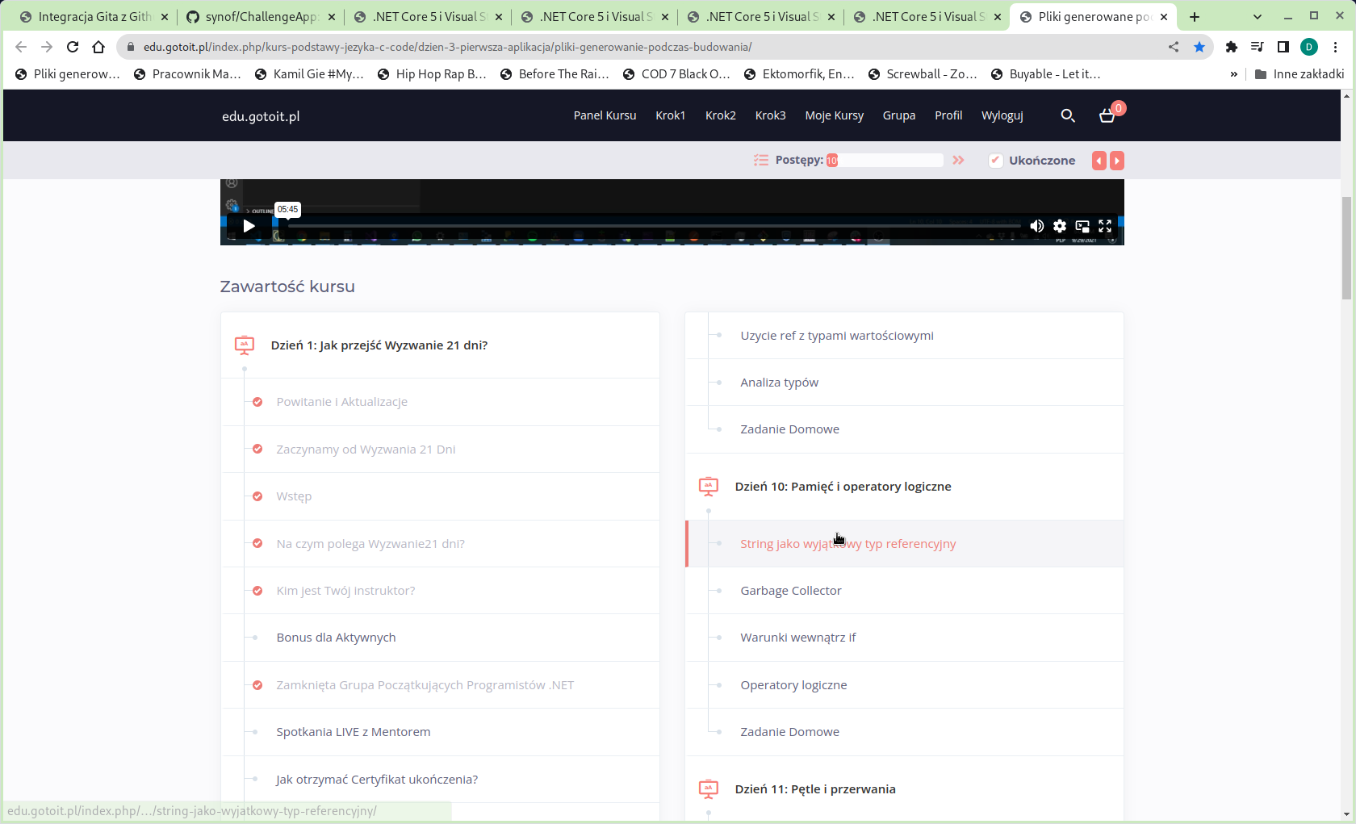
Task: Switch the video to fullscreen
Action: (1105, 226)
